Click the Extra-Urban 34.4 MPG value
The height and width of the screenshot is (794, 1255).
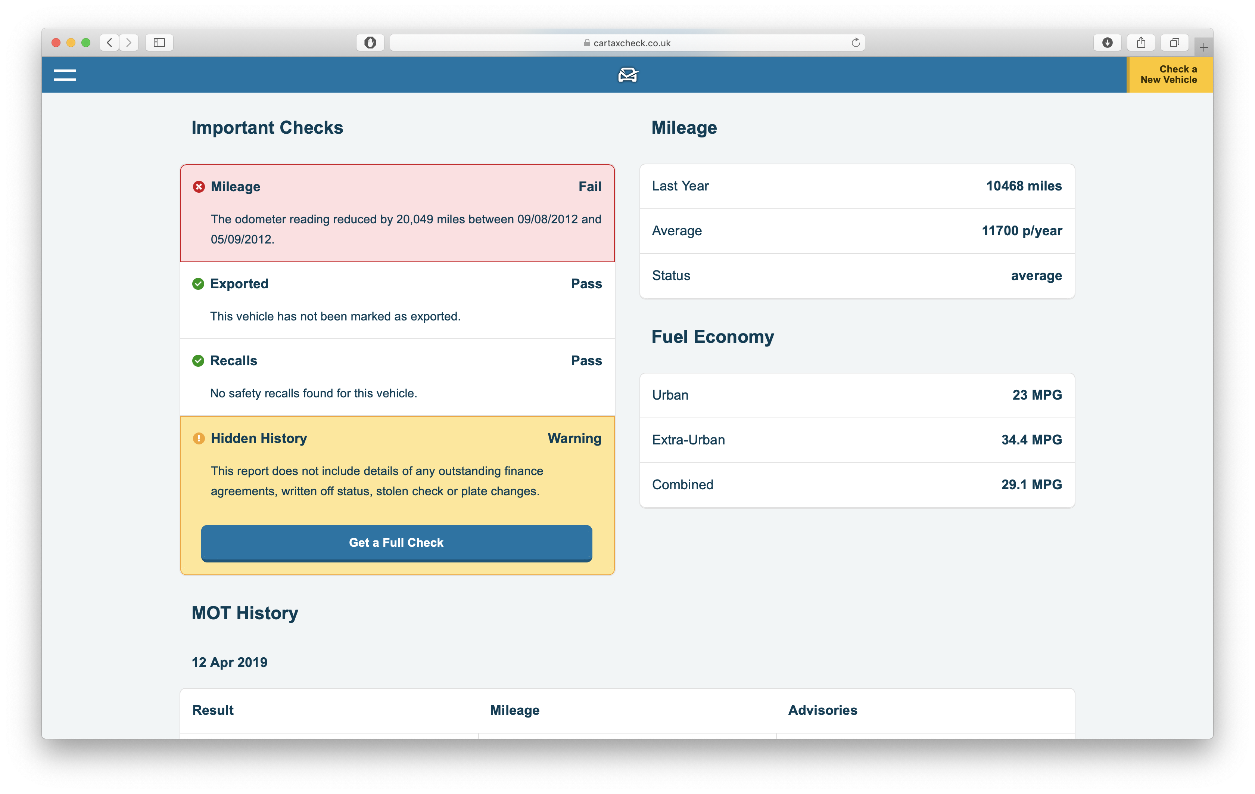tap(1031, 440)
